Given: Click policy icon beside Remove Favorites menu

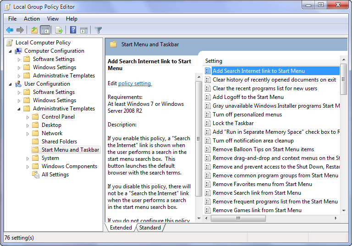Looking at the screenshot, I should 208,184.
